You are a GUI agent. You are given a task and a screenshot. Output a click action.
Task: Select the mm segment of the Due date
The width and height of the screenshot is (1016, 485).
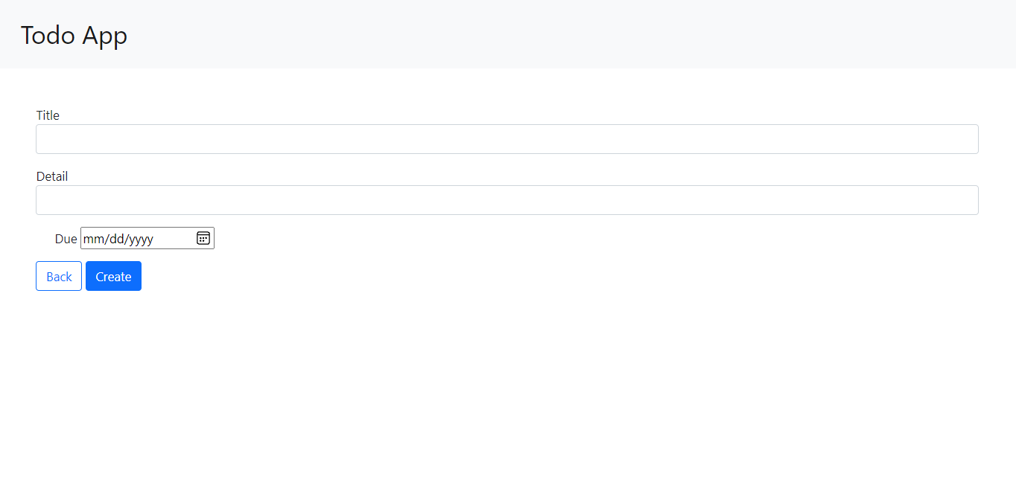click(x=92, y=238)
